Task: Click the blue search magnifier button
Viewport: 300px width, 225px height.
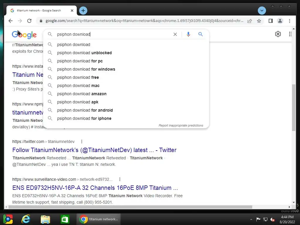Action: 200,34
